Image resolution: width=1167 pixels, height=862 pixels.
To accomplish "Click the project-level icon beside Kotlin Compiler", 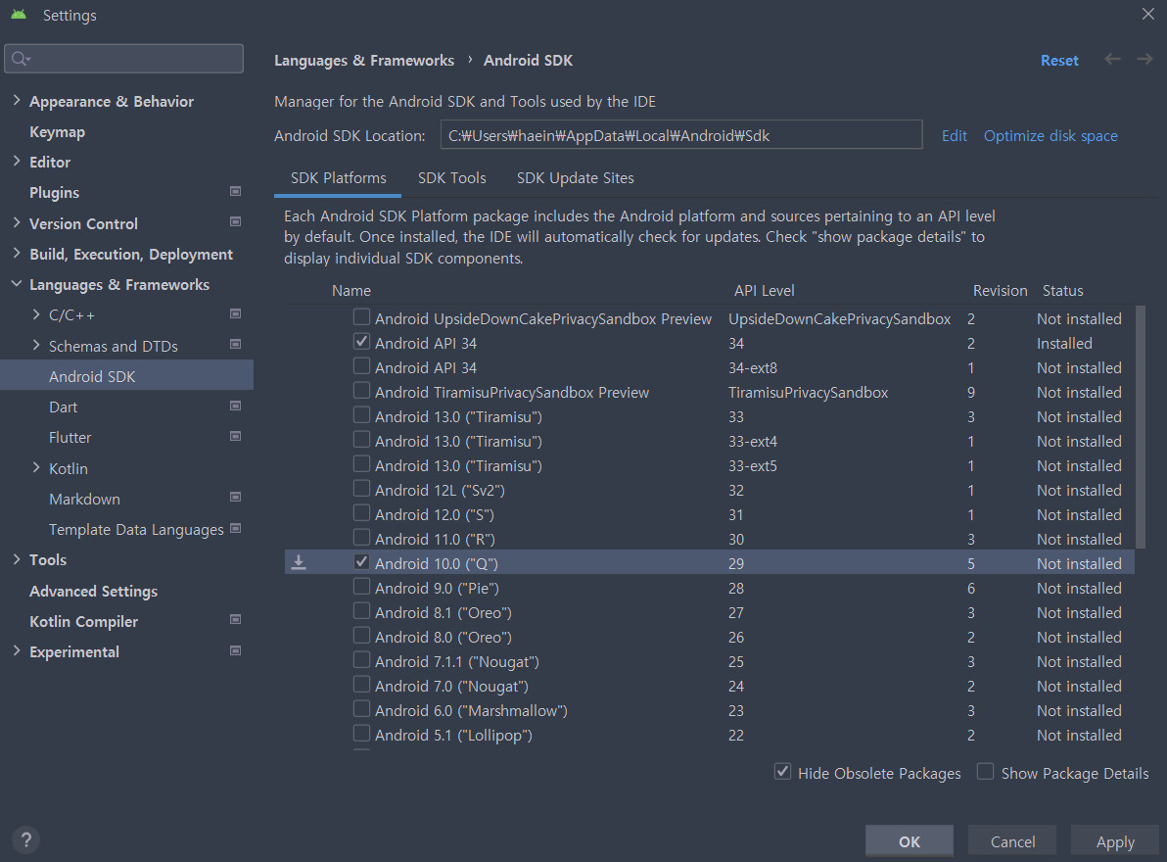I will 235,619.
